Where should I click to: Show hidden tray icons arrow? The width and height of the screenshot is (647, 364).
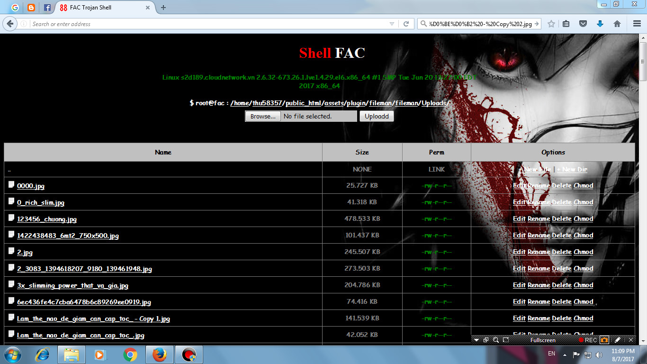[x=565, y=355]
